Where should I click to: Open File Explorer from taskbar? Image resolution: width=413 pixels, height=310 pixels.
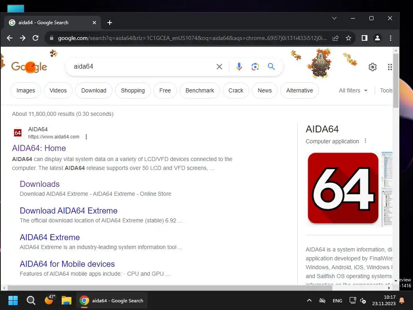click(67, 300)
